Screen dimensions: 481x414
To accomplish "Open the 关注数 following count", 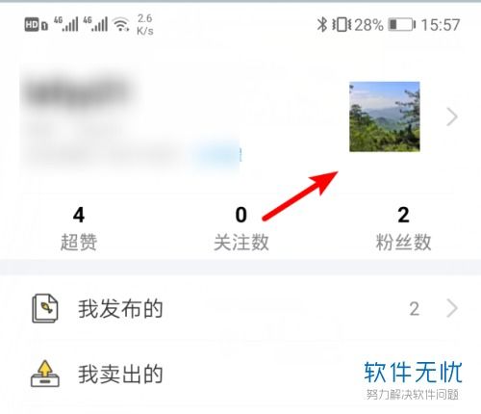I will 241,228.
